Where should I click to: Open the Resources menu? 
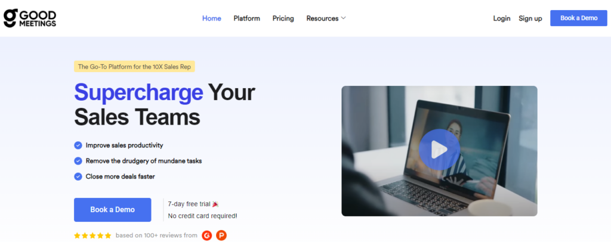pos(326,18)
